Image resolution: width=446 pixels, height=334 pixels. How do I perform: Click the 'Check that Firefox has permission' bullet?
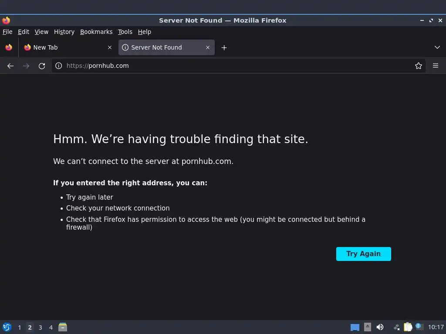coord(216,223)
